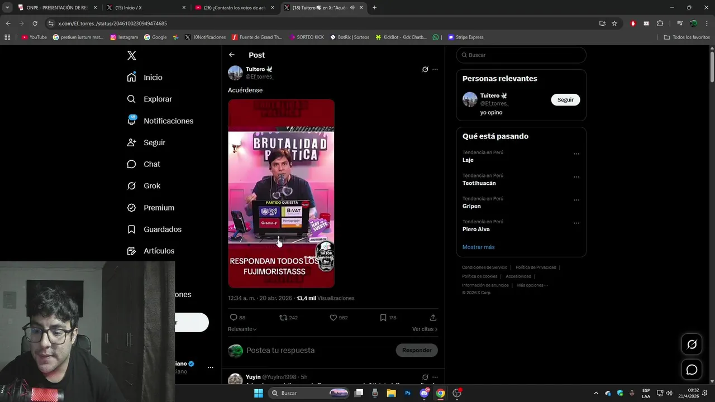Screen dimensions: 715x402
Task: Go to Inicio in the sidebar
Action: (145, 78)
